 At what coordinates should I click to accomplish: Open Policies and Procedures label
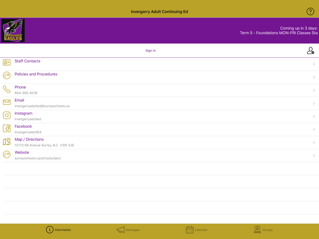pyautogui.click(x=36, y=74)
